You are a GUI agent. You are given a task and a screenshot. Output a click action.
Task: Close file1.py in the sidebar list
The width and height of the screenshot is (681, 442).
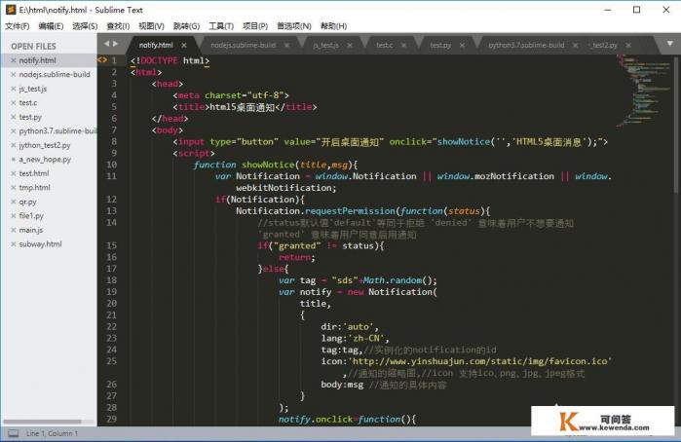tap(14, 216)
